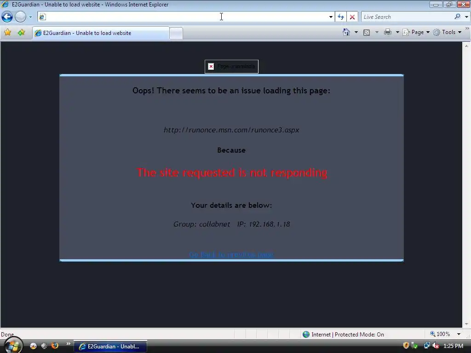The width and height of the screenshot is (471, 353).
Task: Click the first Quick Launch icon beside Start
Action: tap(33, 346)
